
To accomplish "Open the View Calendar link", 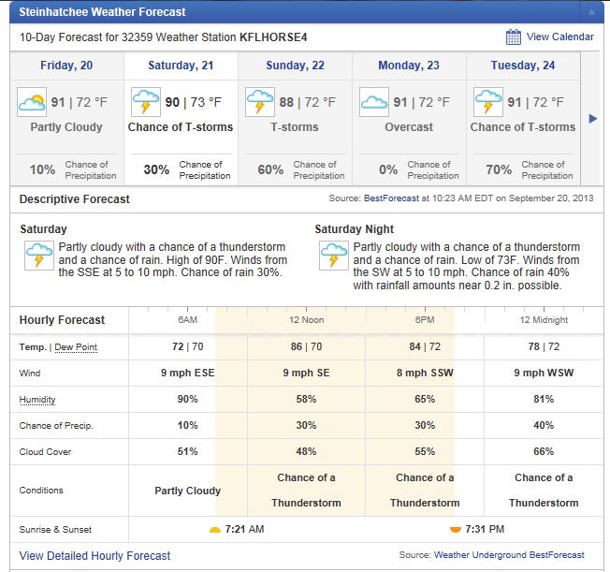I will 559,37.
